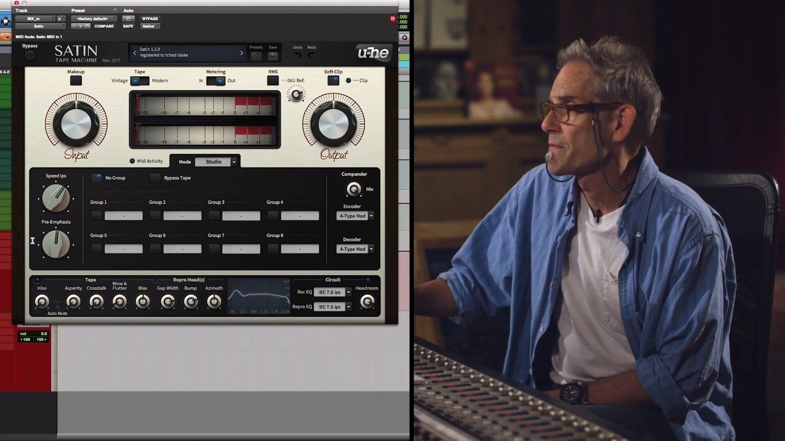
Task: Toggle the Tape Vintage/Modern switch
Action: 140,81
